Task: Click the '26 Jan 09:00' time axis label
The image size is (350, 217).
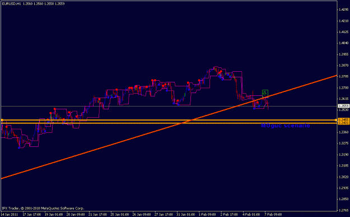Action: coord(142,215)
